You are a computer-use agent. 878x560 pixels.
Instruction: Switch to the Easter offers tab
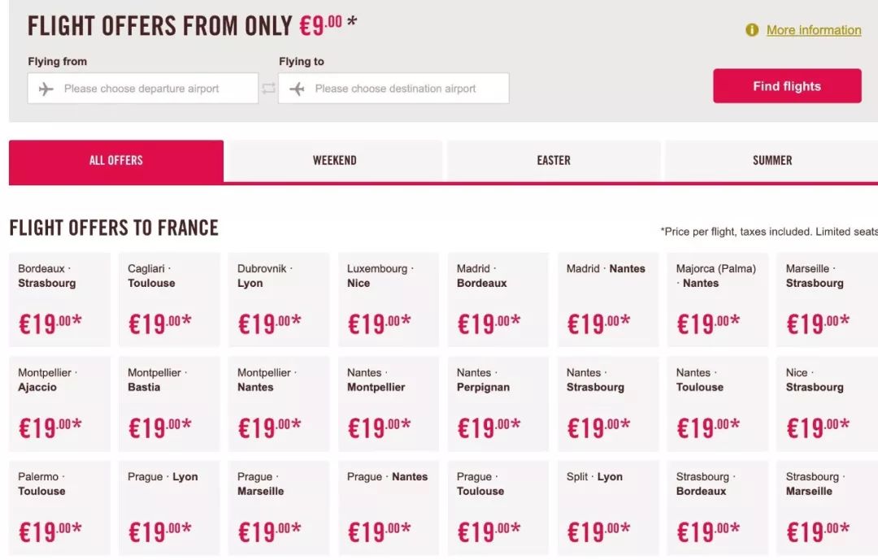[553, 161]
